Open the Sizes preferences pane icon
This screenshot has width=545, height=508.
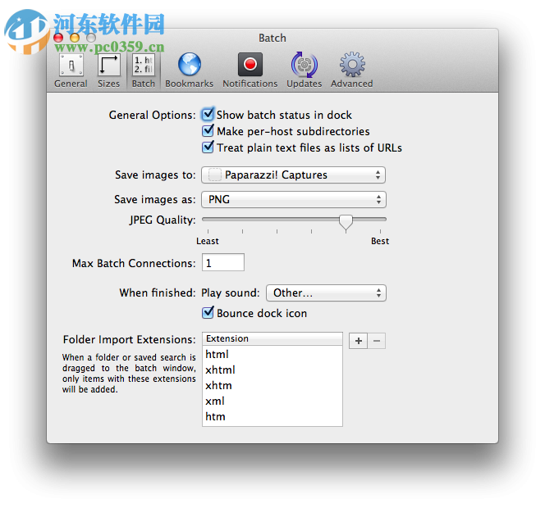pyautogui.click(x=109, y=65)
